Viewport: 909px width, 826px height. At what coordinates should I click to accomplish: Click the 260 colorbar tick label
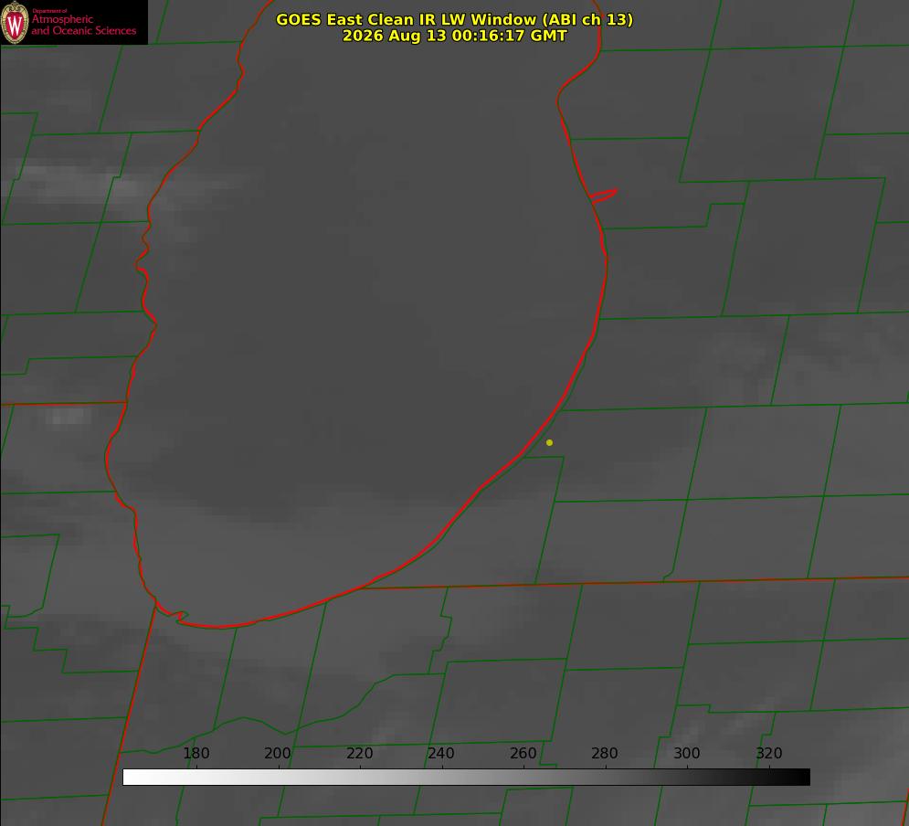523,753
